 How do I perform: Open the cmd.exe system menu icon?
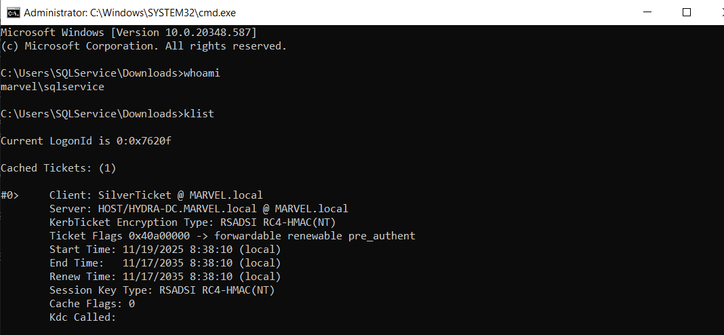(x=13, y=12)
